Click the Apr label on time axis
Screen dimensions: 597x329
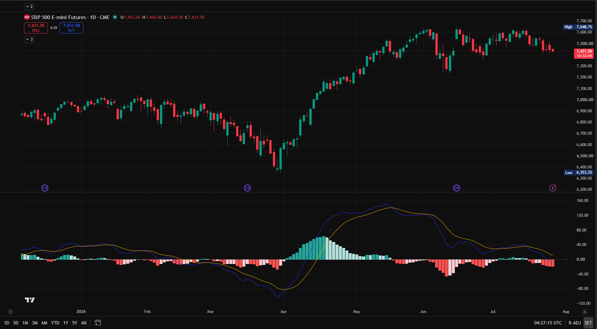click(283, 312)
